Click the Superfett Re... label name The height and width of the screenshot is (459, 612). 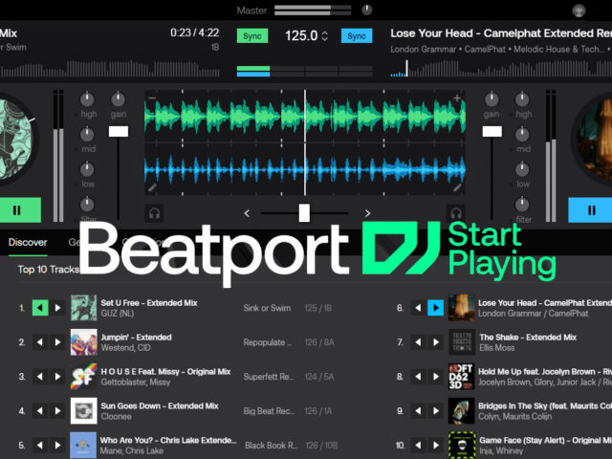(269, 377)
